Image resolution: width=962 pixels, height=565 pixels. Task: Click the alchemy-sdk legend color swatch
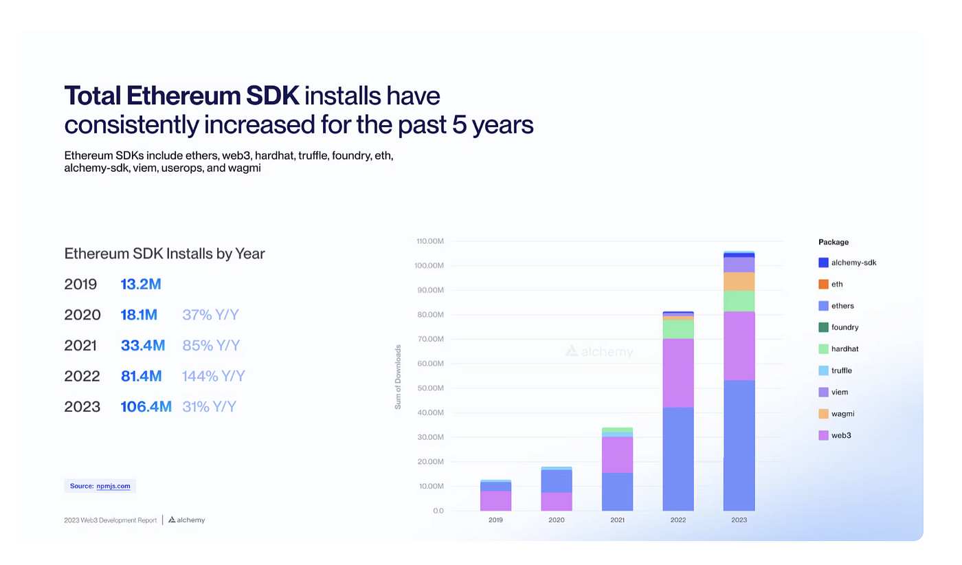tap(823, 263)
